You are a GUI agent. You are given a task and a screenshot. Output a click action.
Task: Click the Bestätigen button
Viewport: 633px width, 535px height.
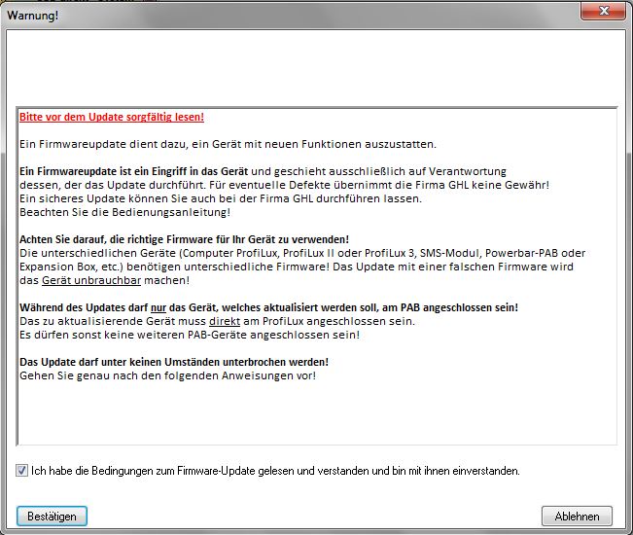52,516
